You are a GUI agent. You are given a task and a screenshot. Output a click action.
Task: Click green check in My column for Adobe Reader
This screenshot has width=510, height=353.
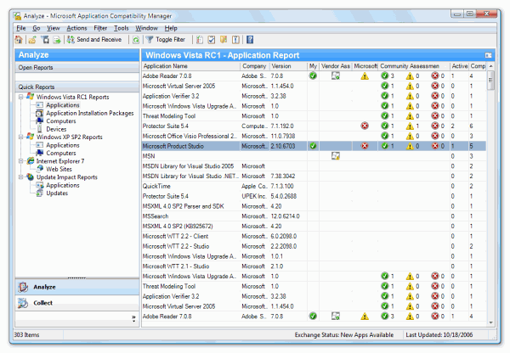313,76
